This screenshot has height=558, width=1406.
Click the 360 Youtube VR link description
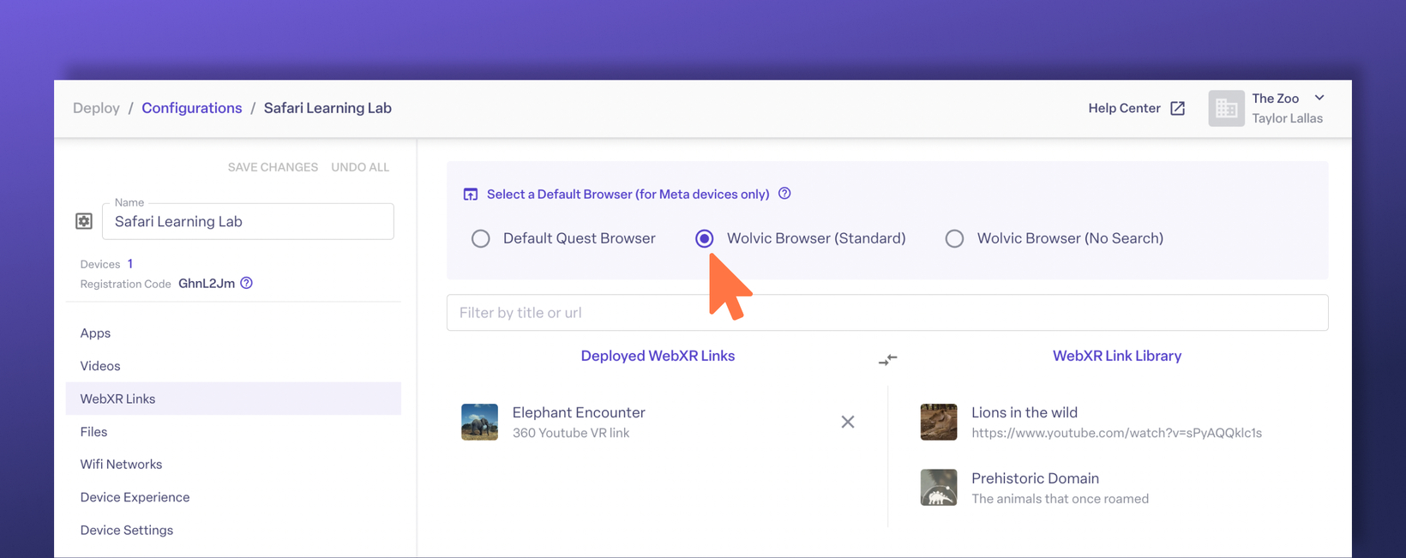coord(571,433)
